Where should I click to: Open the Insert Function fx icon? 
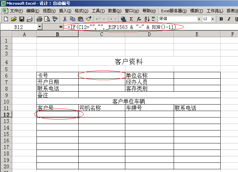pos(139,19)
